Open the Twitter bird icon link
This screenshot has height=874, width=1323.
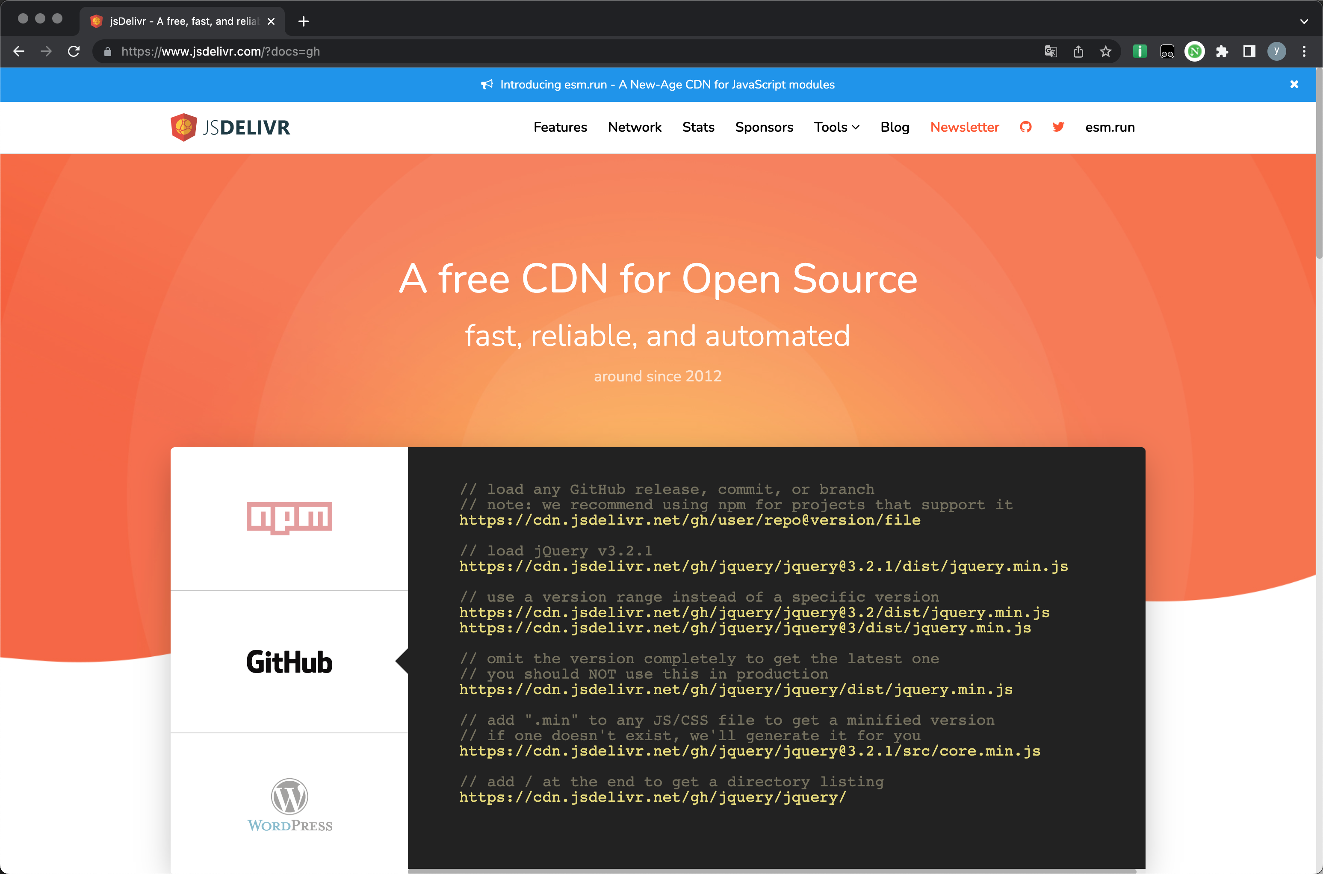coord(1058,127)
